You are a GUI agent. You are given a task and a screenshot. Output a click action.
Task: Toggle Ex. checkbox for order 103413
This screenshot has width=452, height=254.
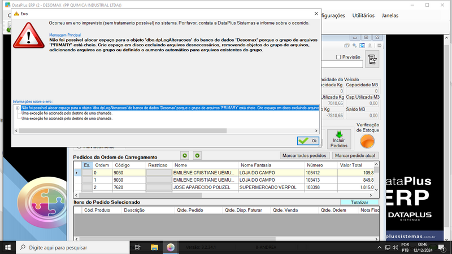click(87, 180)
